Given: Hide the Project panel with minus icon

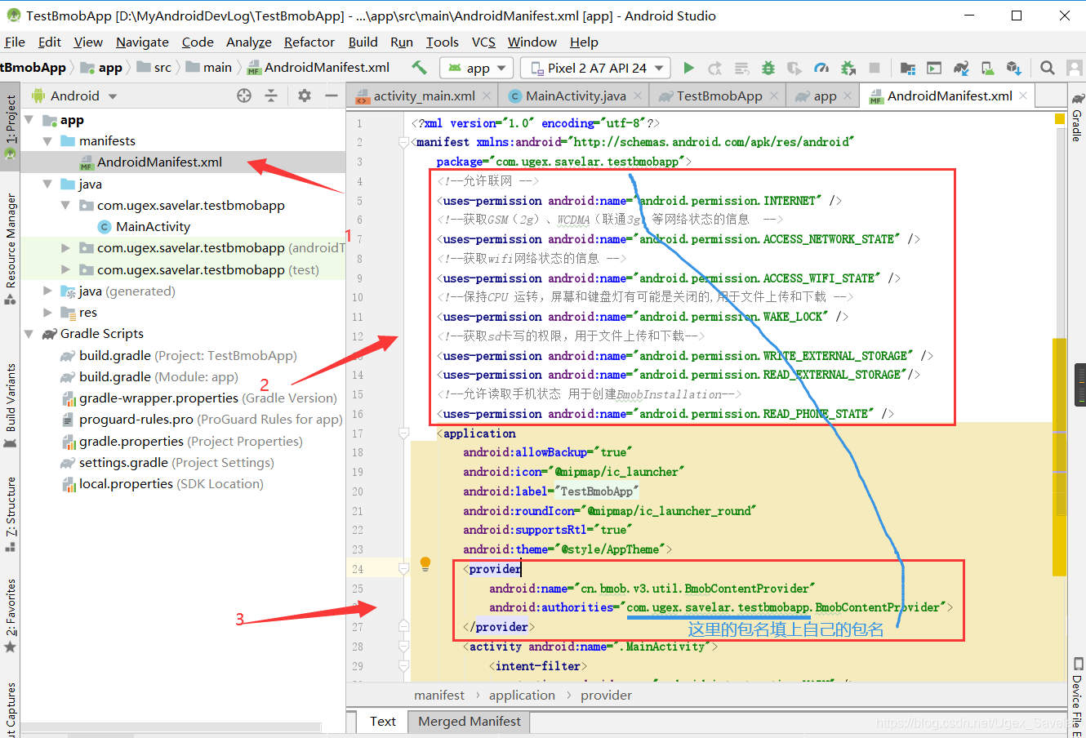Looking at the screenshot, I should (x=332, y=96).
